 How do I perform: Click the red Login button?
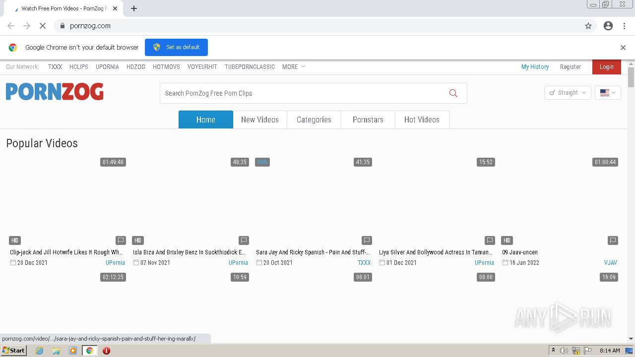tap(606, 67)
